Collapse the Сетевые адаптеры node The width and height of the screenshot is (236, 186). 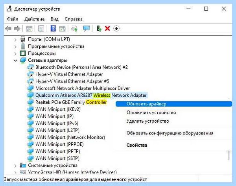pyautogui.click(x=15, y=61)
